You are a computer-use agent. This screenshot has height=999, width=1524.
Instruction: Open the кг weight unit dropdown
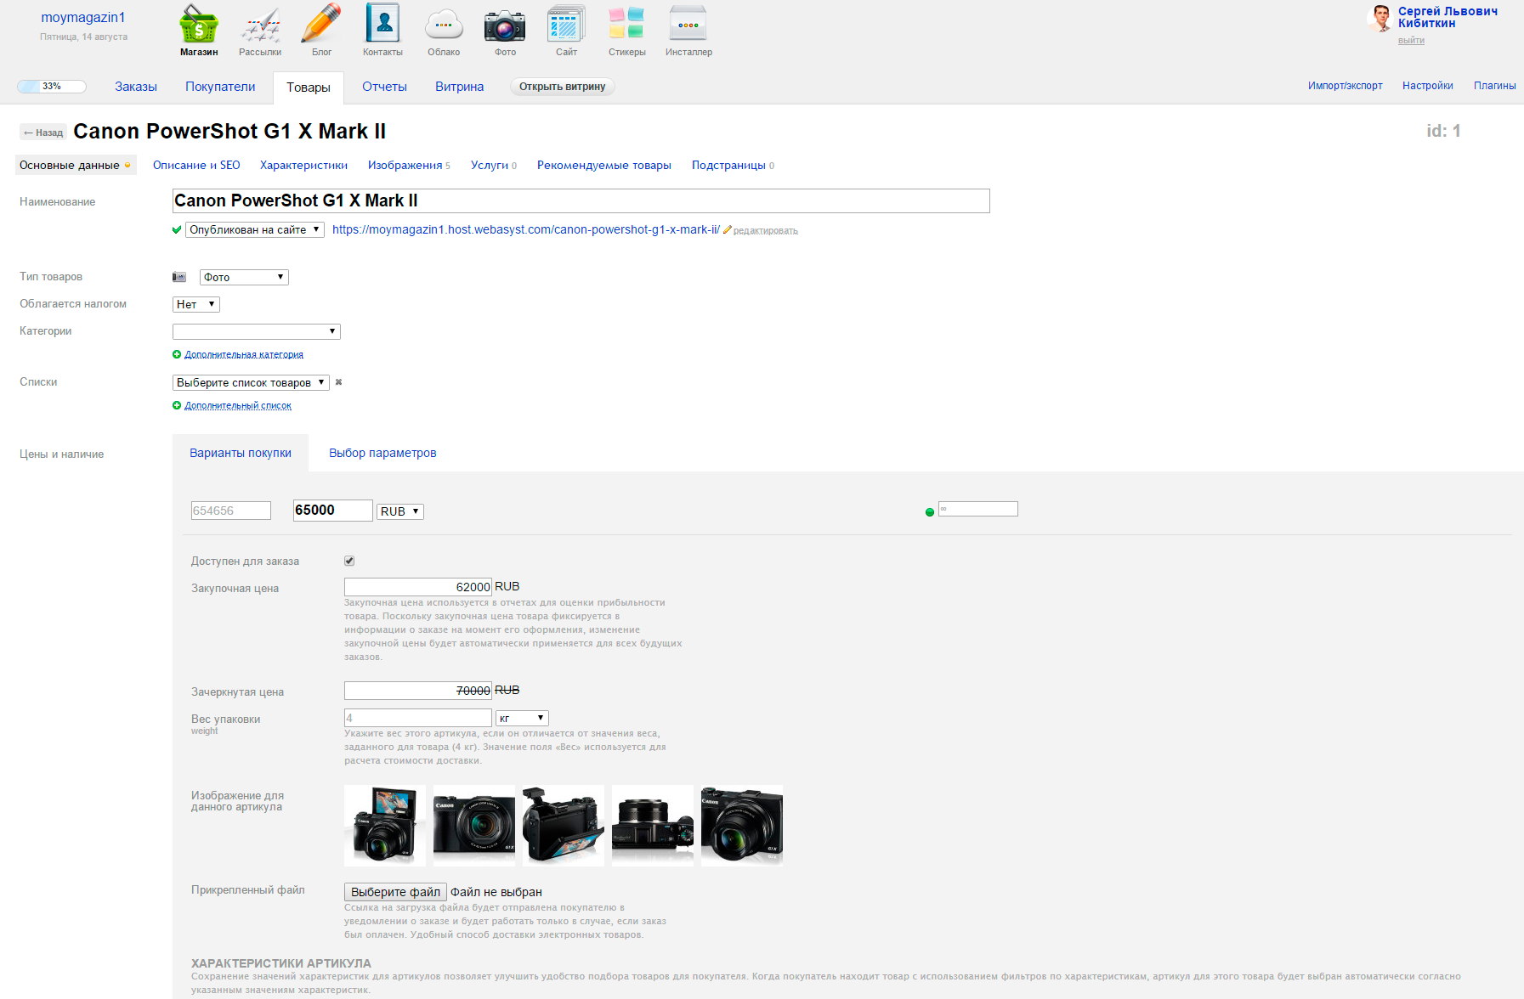[x=522, y=718]
